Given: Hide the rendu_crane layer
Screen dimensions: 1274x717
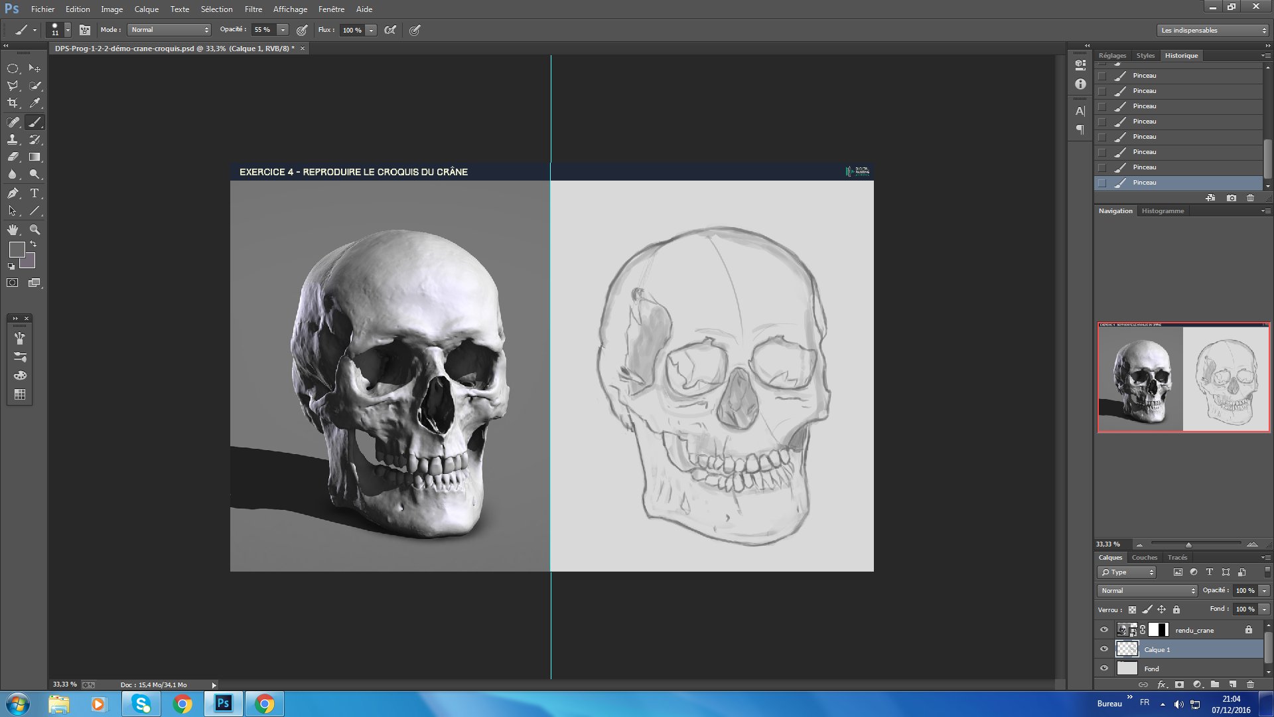Looking at the screenshot, I should 1104,630.
